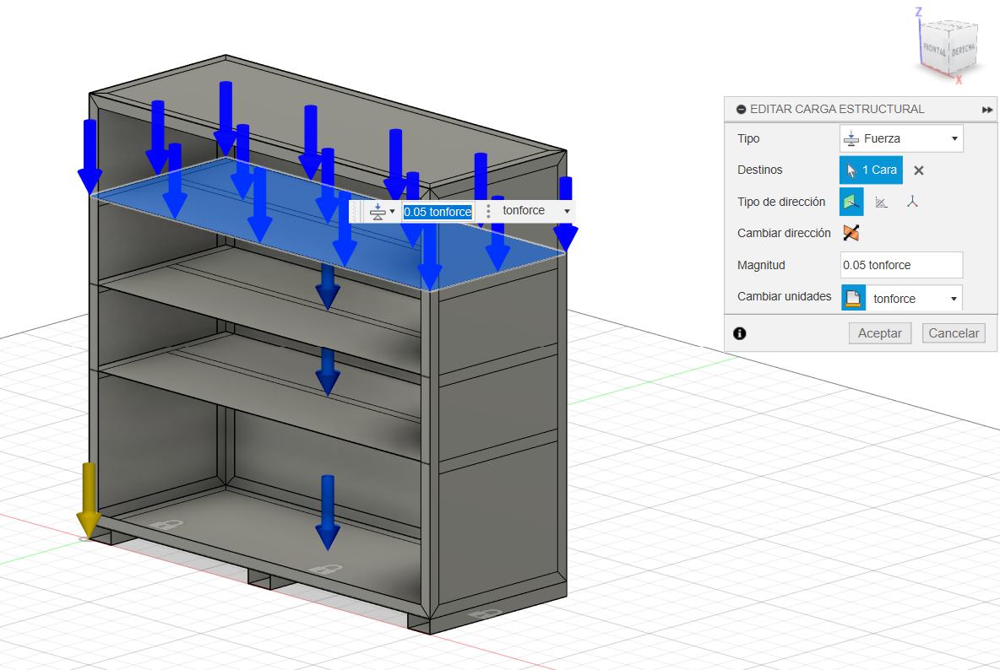The image size is (1000, 670).
Task: Click the Tipo de dirección label
Action: click(781, 202)
